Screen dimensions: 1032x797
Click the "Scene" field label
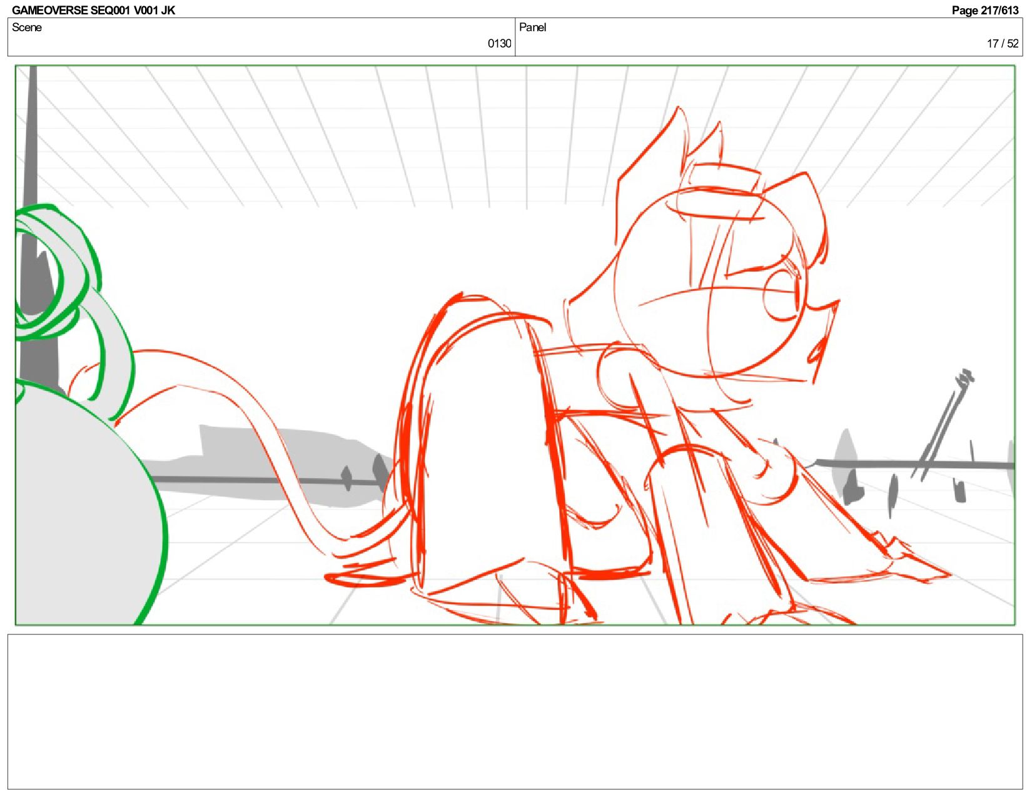[27, 27]
